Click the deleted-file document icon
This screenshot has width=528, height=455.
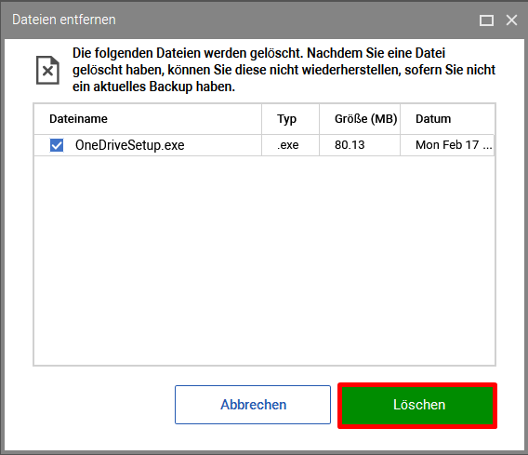point(47,70)
